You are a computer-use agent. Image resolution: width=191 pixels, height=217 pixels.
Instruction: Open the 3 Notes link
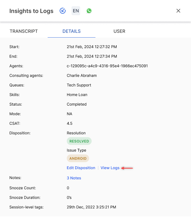point(74,178)
